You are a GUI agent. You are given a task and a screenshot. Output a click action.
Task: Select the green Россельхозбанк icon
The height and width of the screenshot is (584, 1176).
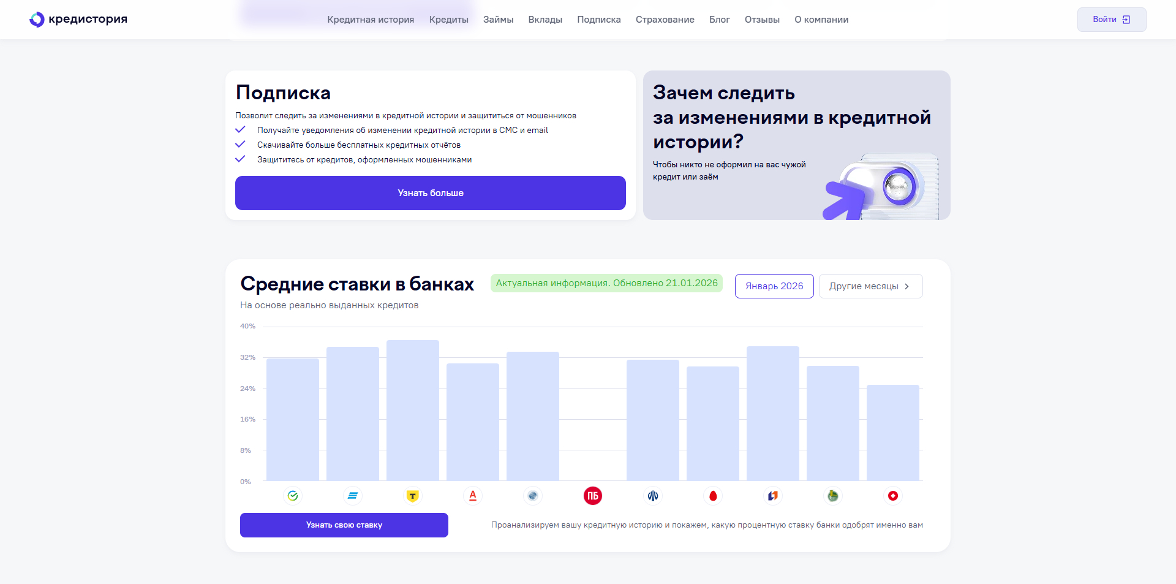tap(832, 496)
